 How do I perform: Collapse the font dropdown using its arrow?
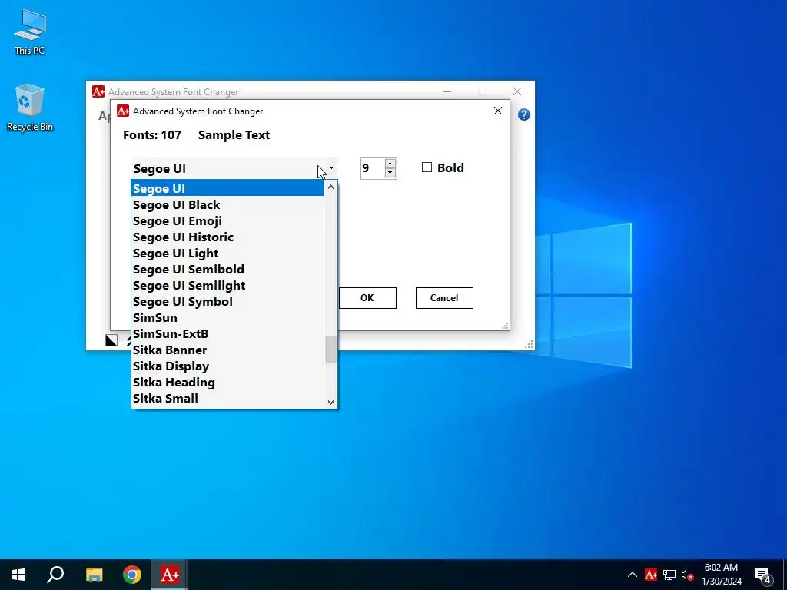331,168
